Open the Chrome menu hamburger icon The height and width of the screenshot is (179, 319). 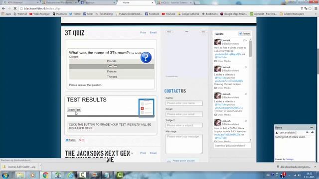[316, 8]
